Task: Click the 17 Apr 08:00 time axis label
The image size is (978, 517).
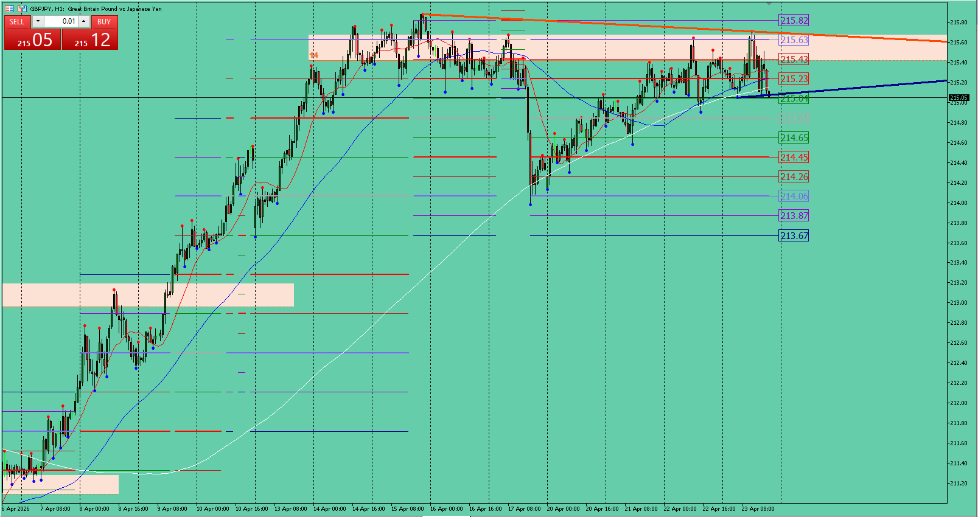Action: pos(524,509)
